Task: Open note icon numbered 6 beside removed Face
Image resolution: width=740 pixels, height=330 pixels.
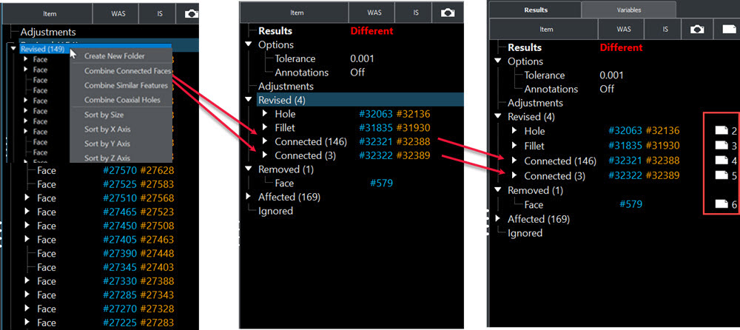Action: [x=721, y=204]
